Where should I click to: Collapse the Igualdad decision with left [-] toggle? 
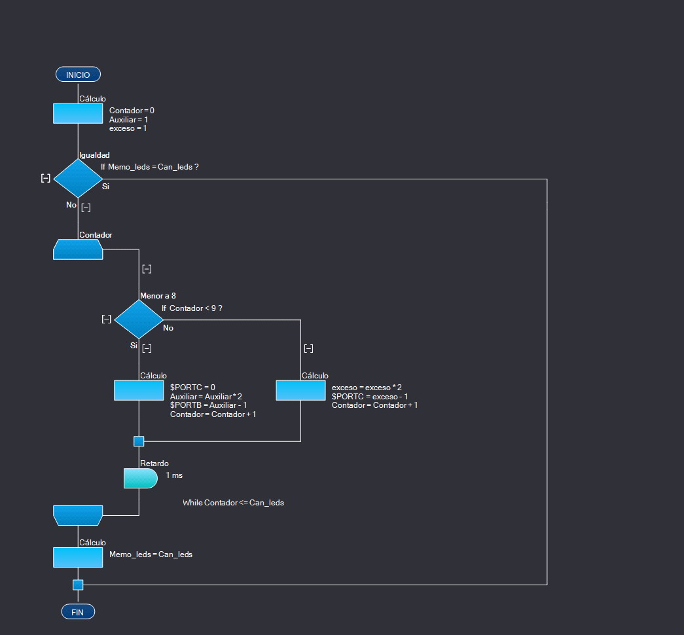click(46, 178)
